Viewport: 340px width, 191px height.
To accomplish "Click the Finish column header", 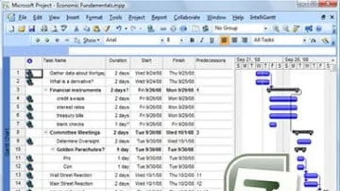I will pos(178,61).
